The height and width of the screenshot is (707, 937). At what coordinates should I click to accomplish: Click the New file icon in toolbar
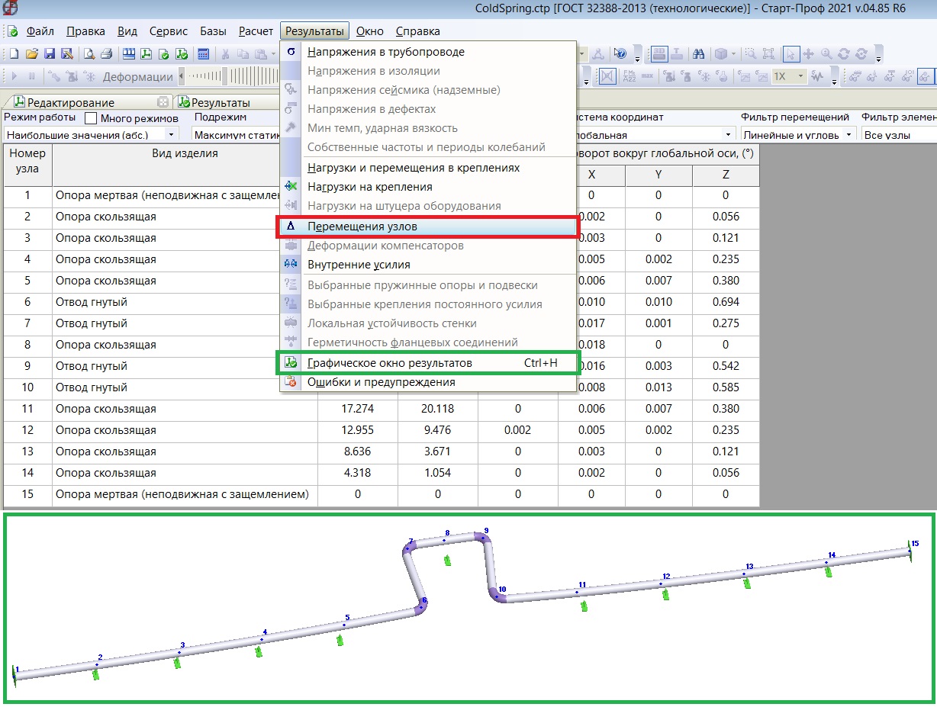[15, 54]
